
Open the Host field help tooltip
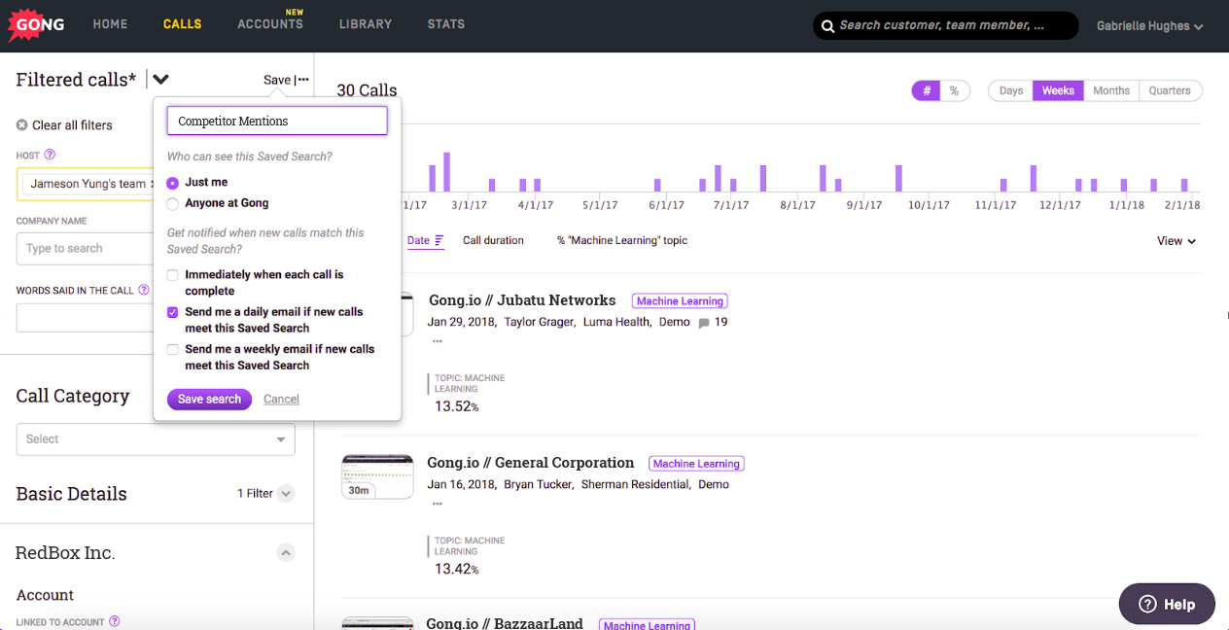49,155
